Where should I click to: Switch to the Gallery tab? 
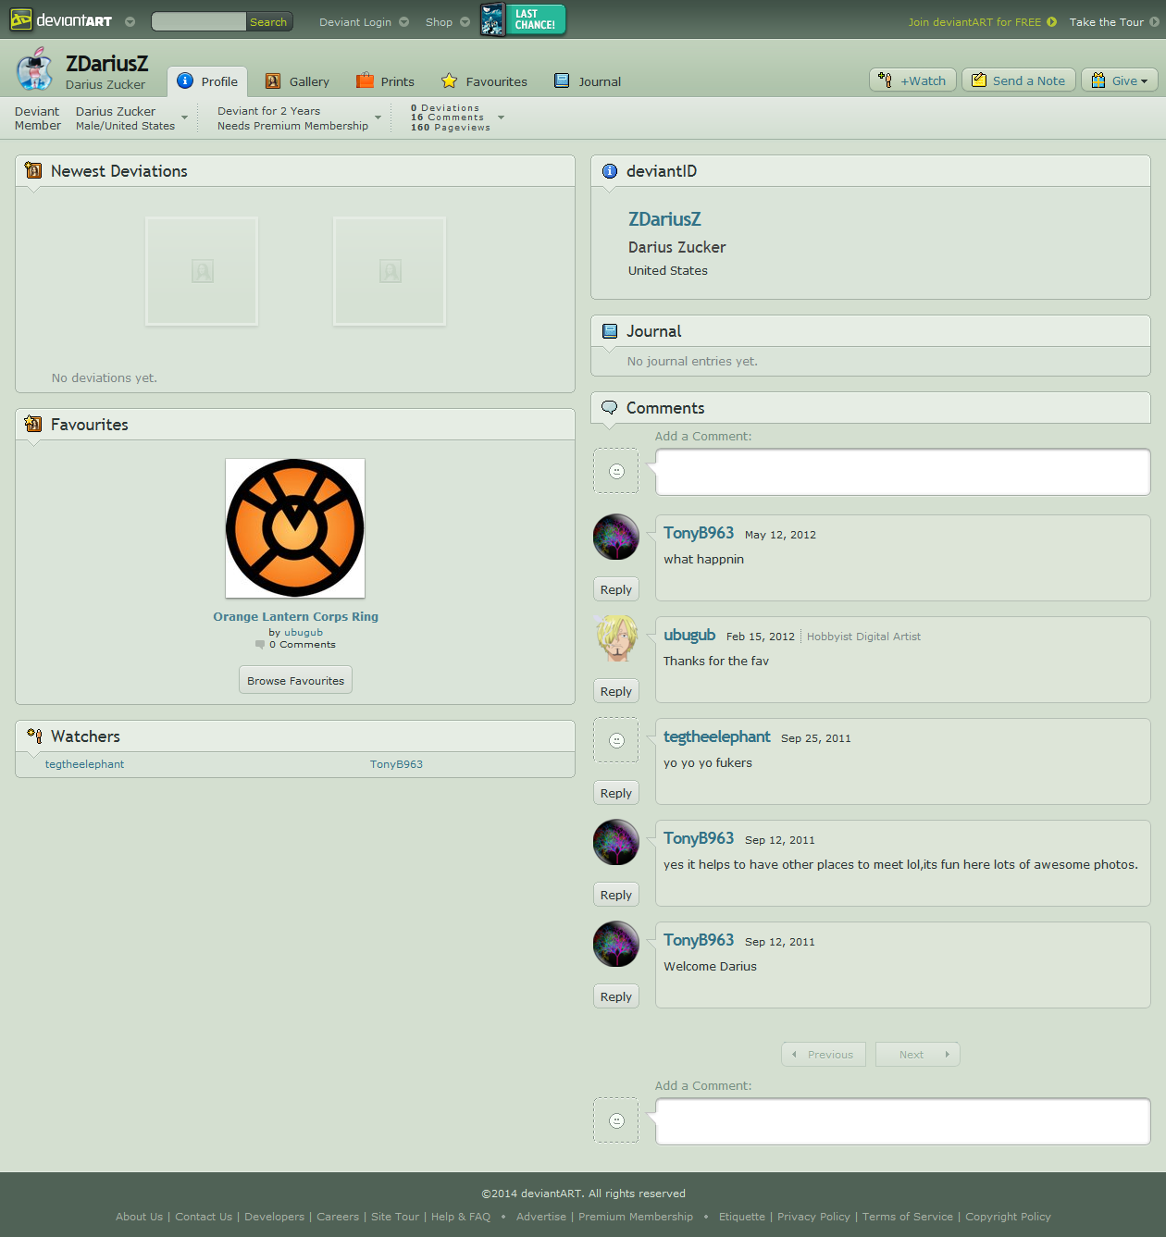click(297, 81)
